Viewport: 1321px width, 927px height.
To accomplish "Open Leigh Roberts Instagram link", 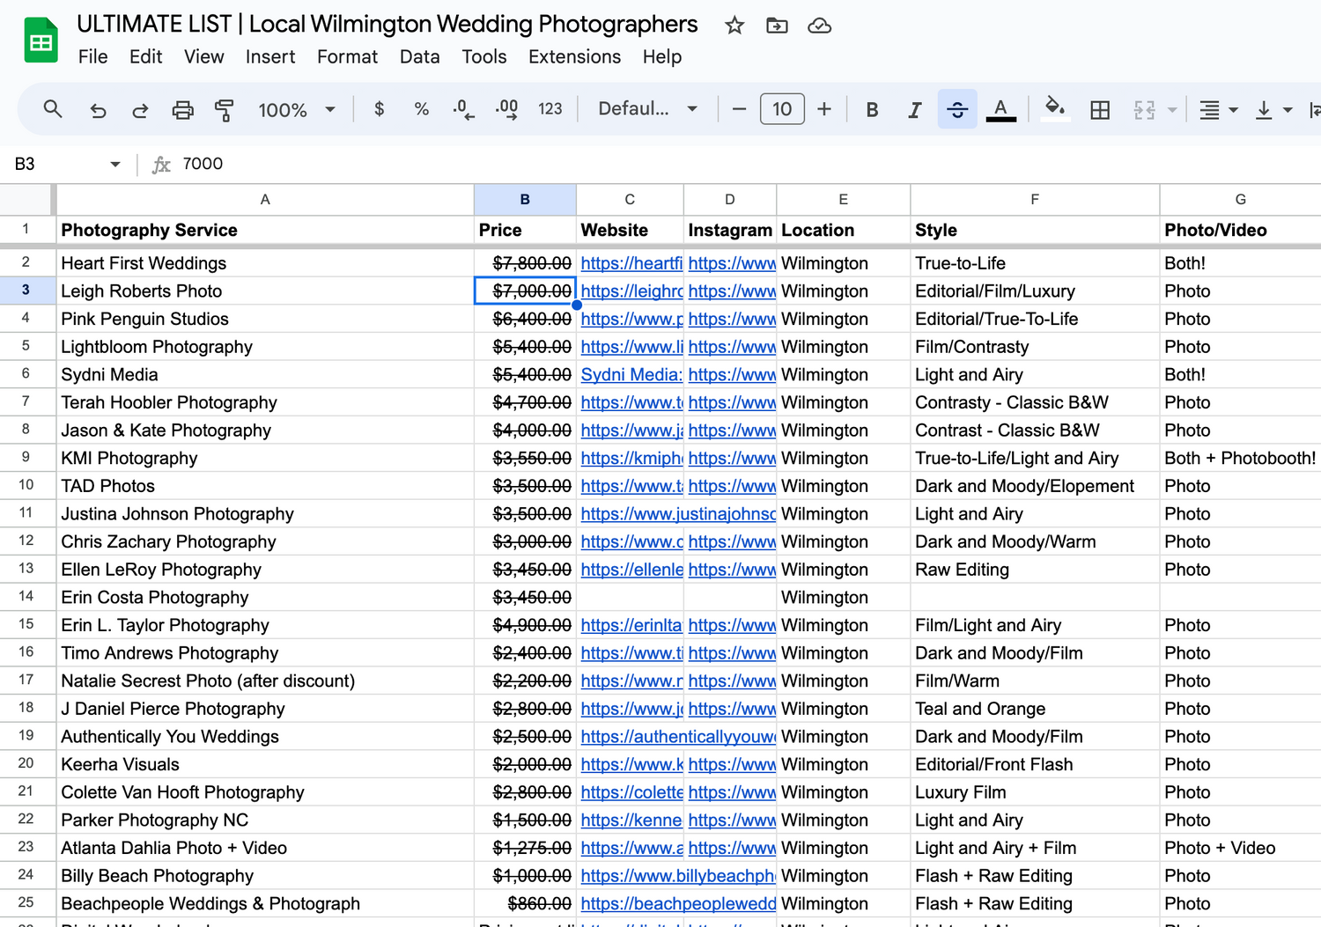I will 732,291.
